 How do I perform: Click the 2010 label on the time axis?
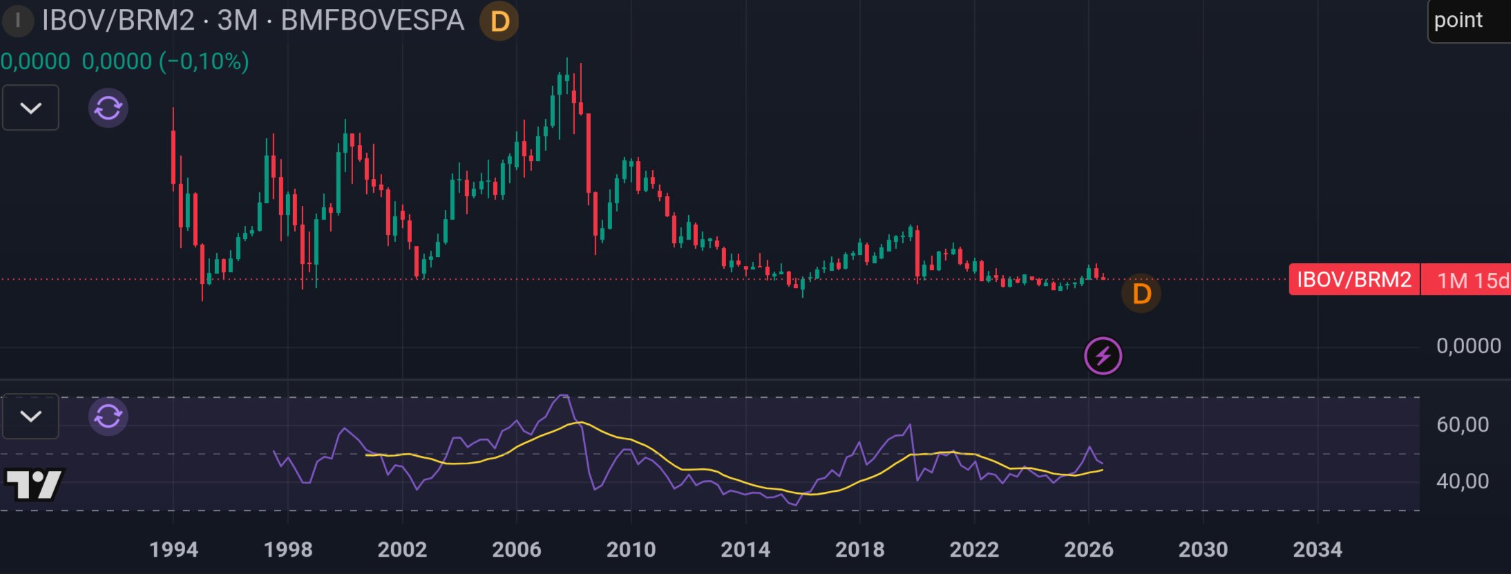[x=631, y=550]
